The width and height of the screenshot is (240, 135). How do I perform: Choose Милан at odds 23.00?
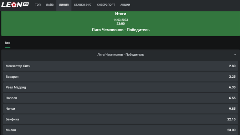coord(121,130)
